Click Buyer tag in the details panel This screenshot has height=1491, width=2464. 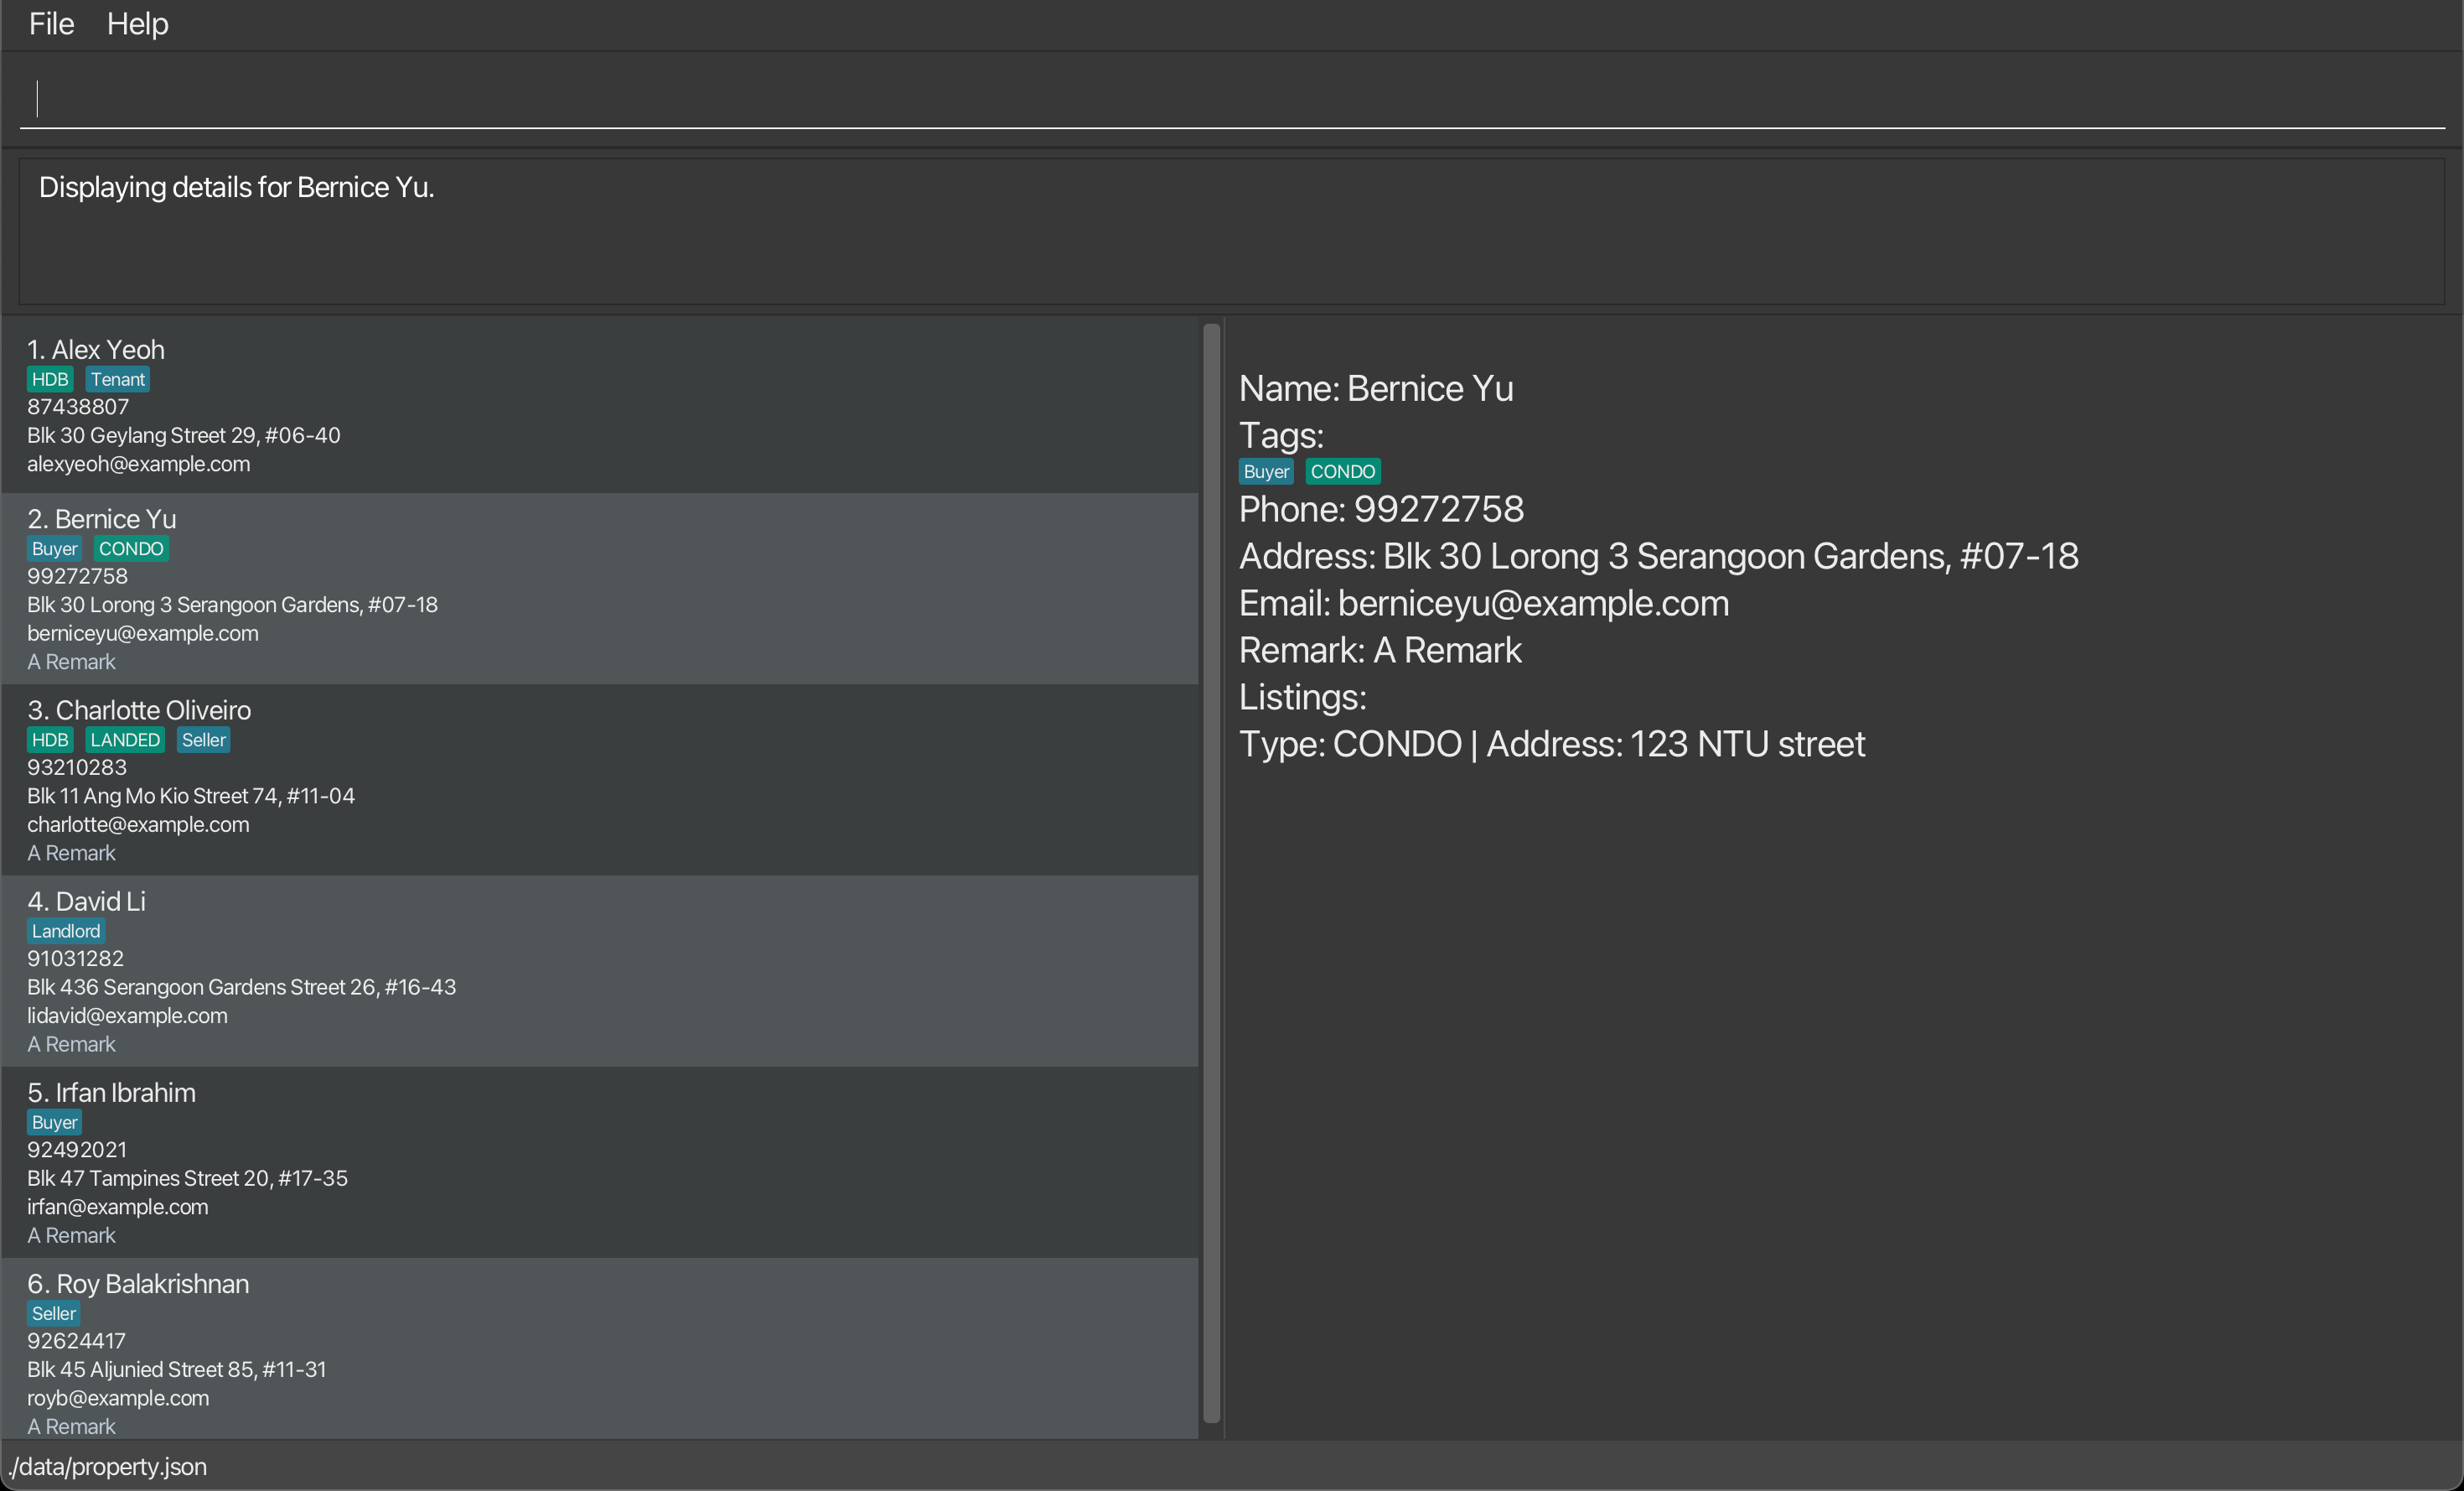pyautogui.click(x=1265, y=471)
